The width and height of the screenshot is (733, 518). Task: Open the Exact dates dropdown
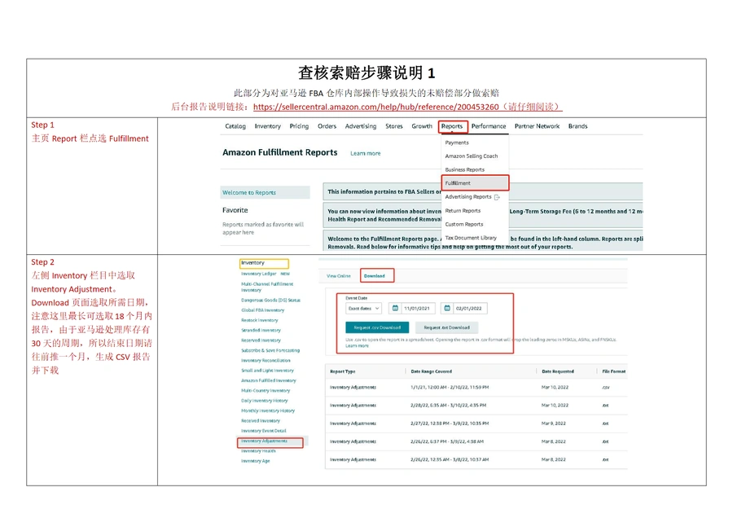point(364,309)
